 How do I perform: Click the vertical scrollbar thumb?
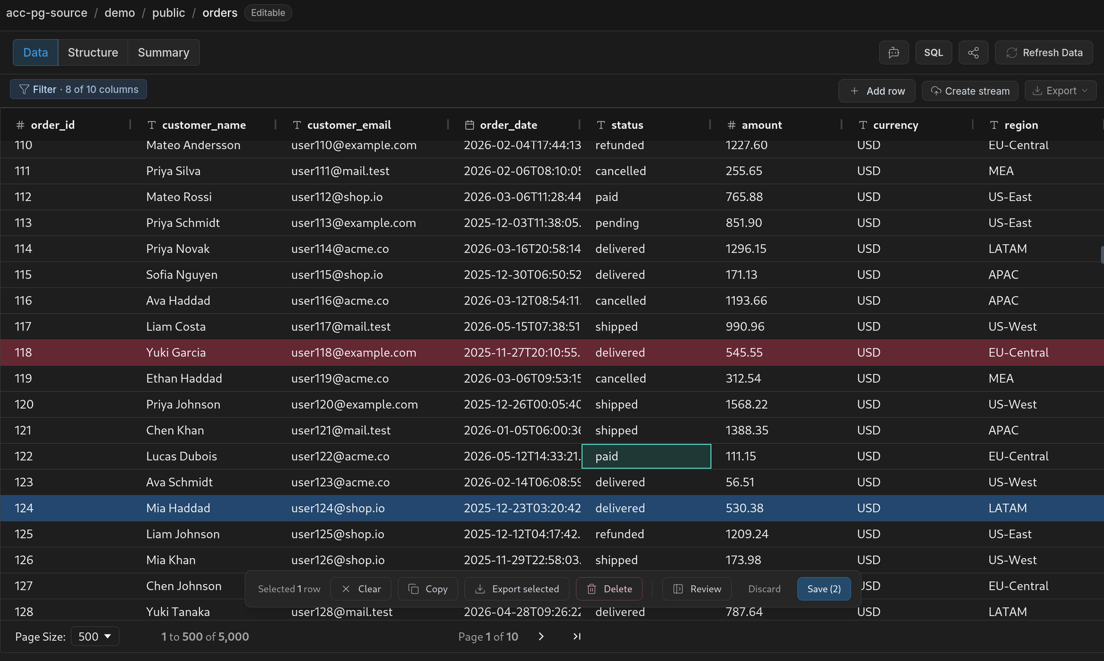pyautogui.click(x=1102, y=255)
